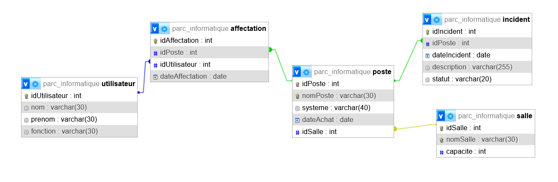Collapse the poste table columns
This screenshot has height=182, width=558.
click(297, 72)
